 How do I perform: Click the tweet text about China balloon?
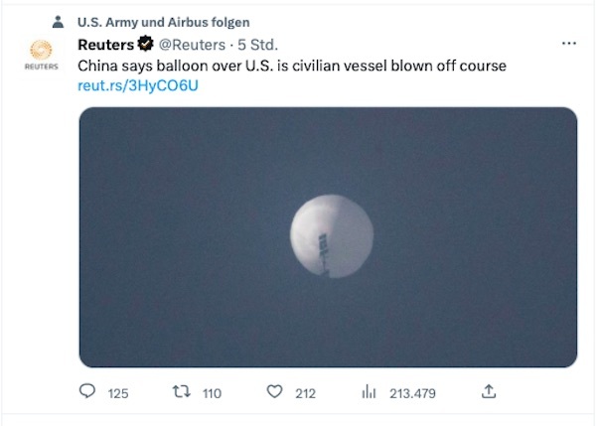[292, 66]
